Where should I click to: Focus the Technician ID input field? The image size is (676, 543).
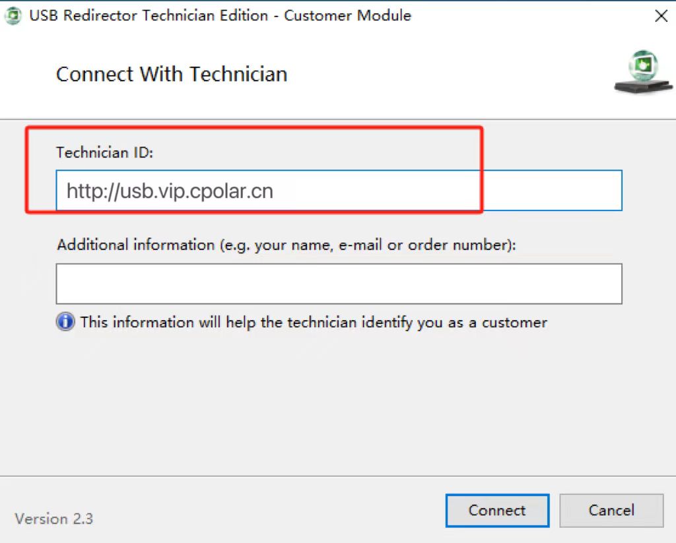click(x=339, y=191)
